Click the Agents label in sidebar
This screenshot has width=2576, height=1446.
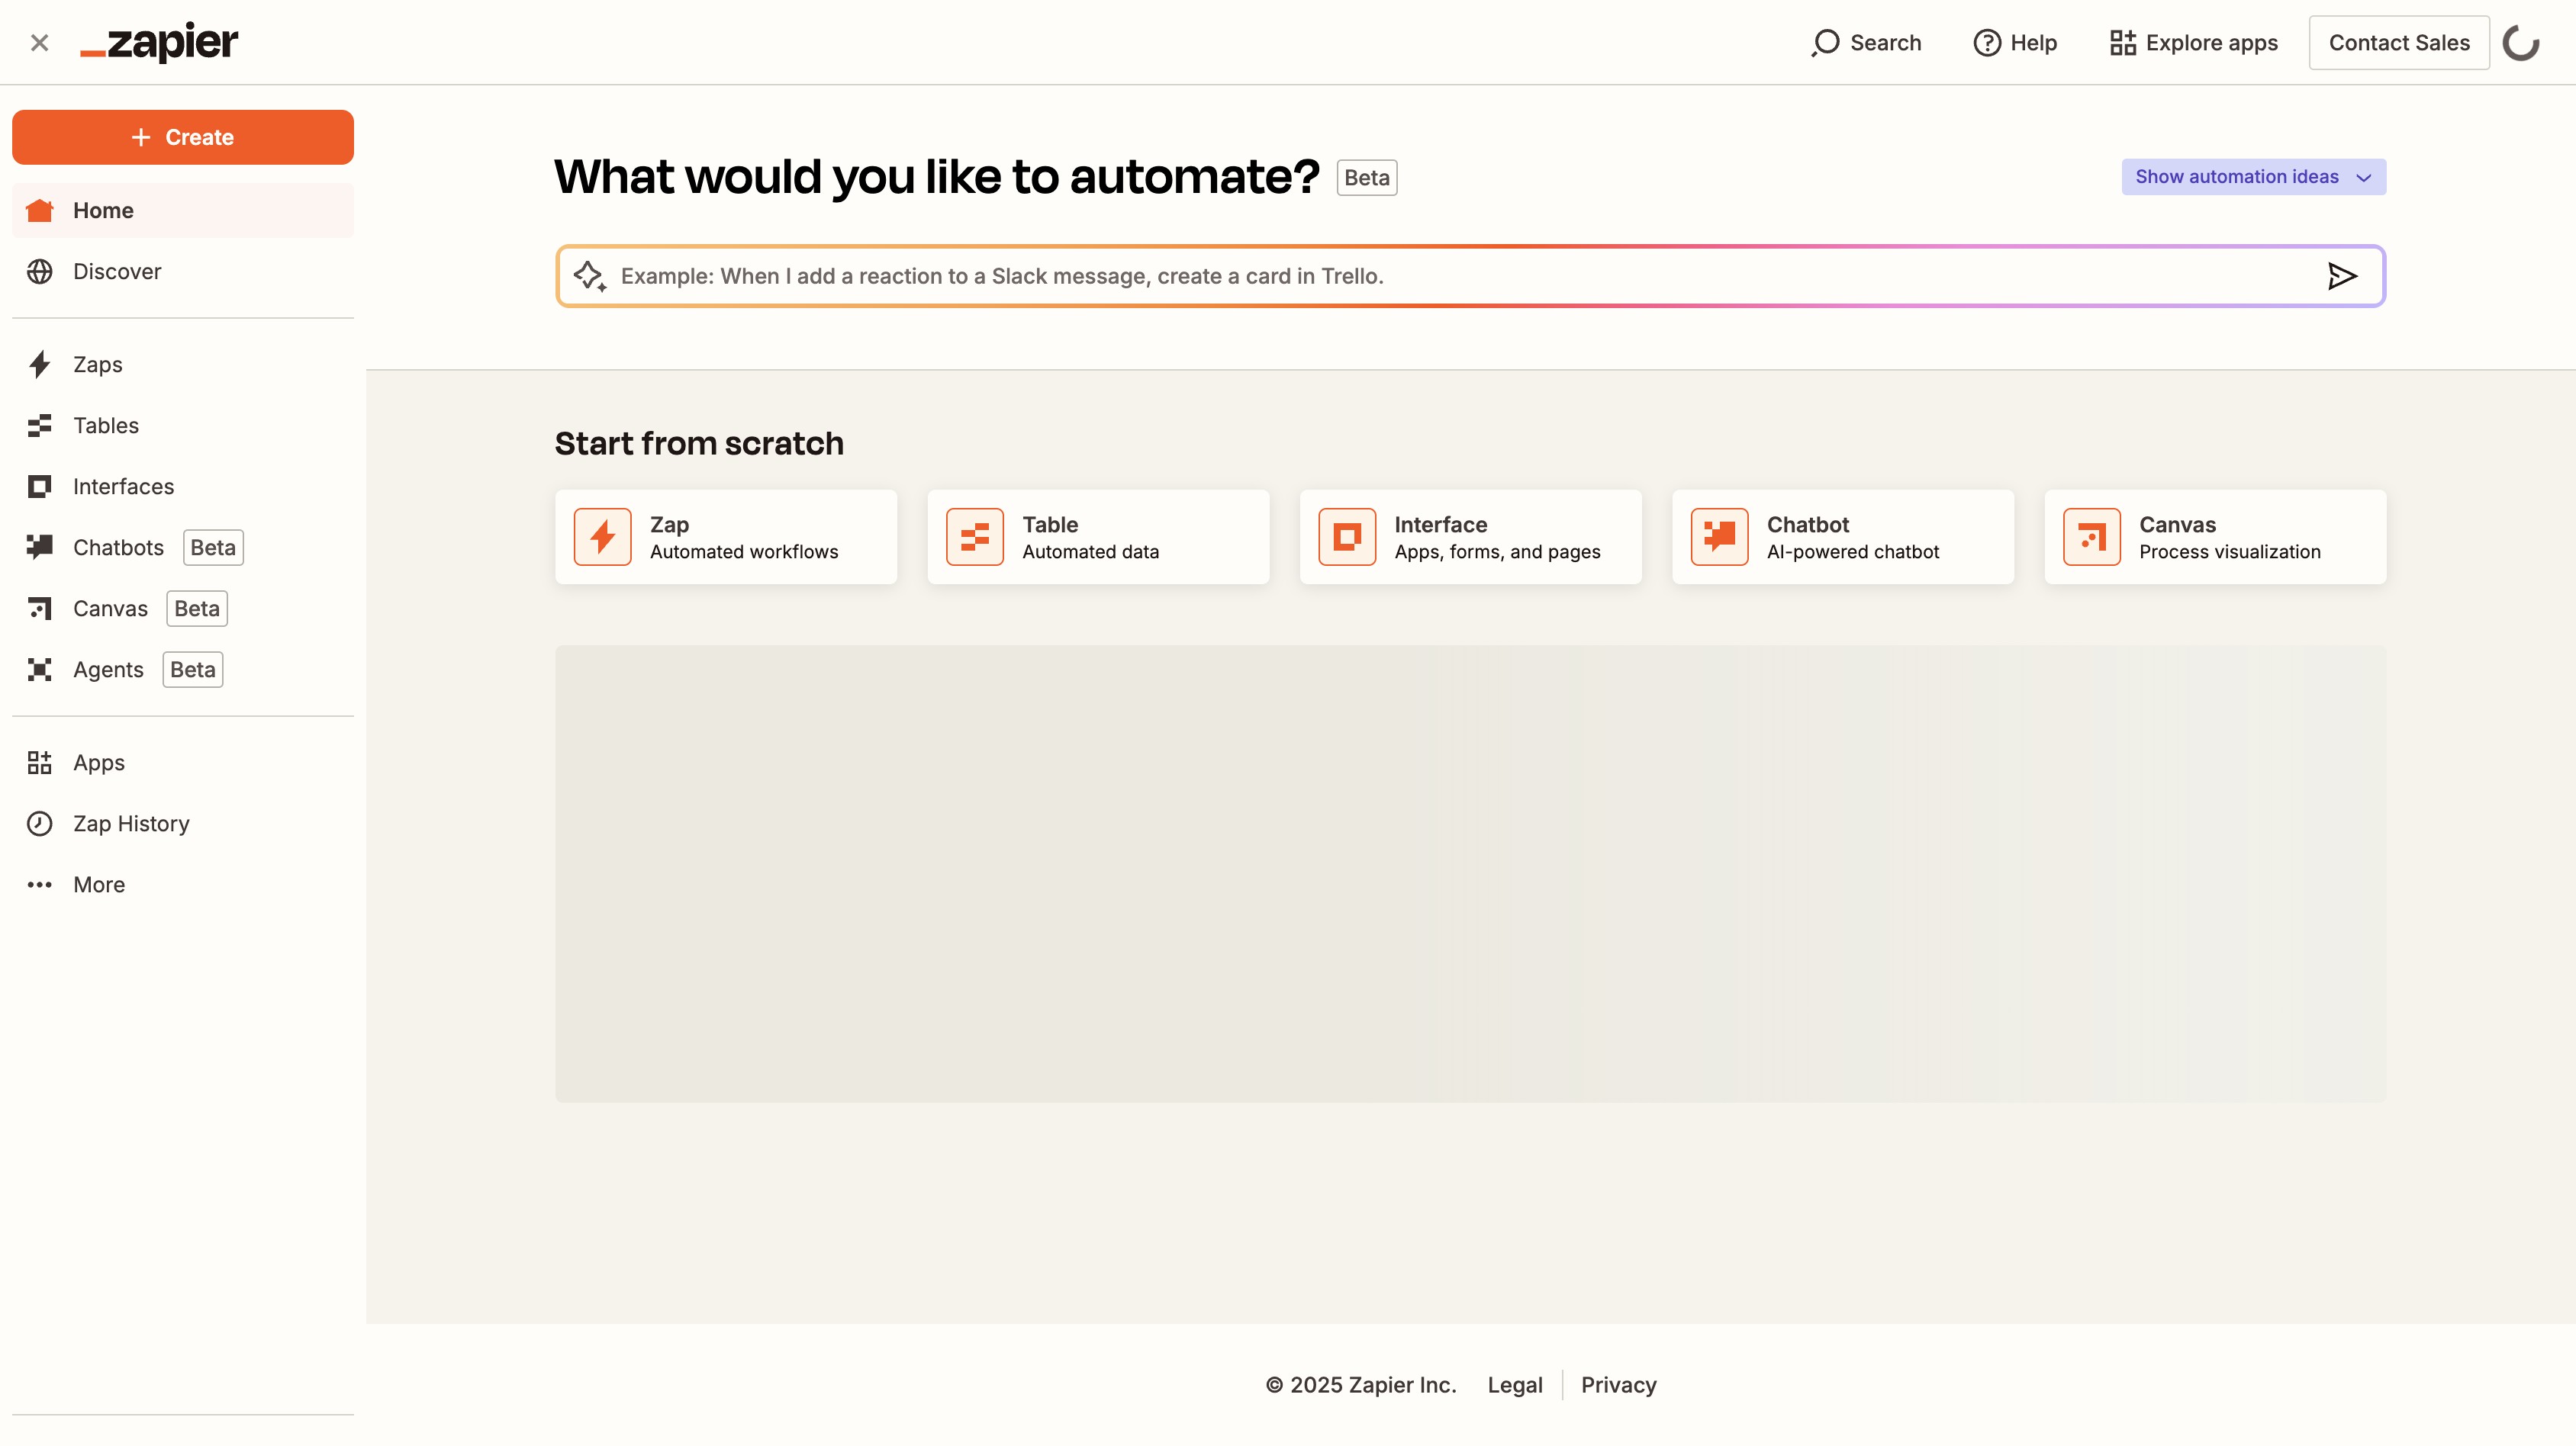click(x=108, y=669)
